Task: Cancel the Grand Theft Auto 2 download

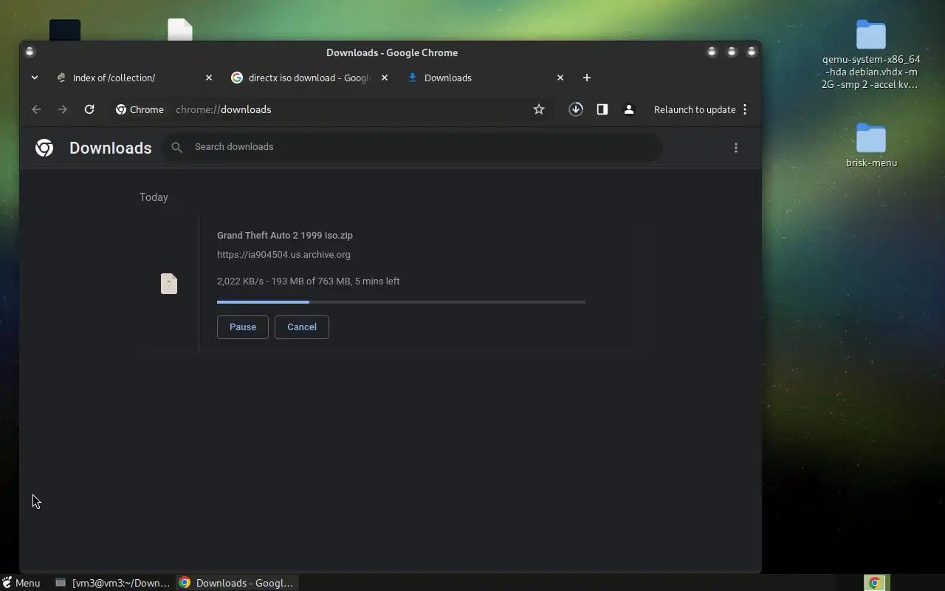Action: (x=302, y=327)
